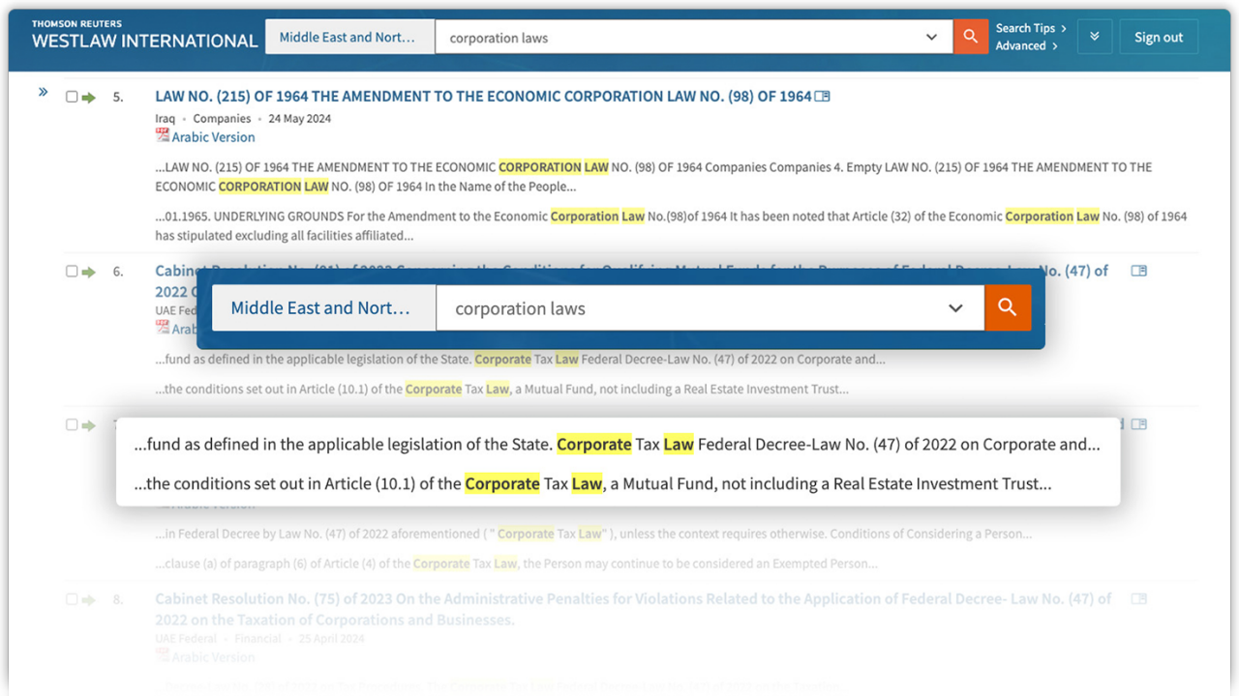Open Advanced search
Viewport: 1239px width, 696px height.
pos(1026,45)
